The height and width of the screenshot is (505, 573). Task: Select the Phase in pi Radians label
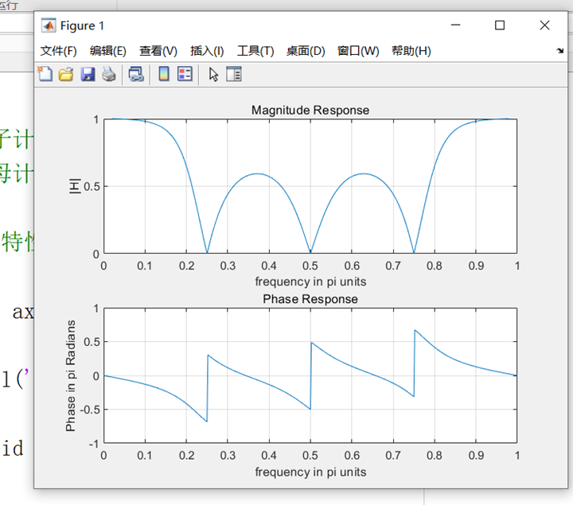[x=71, y=375]
